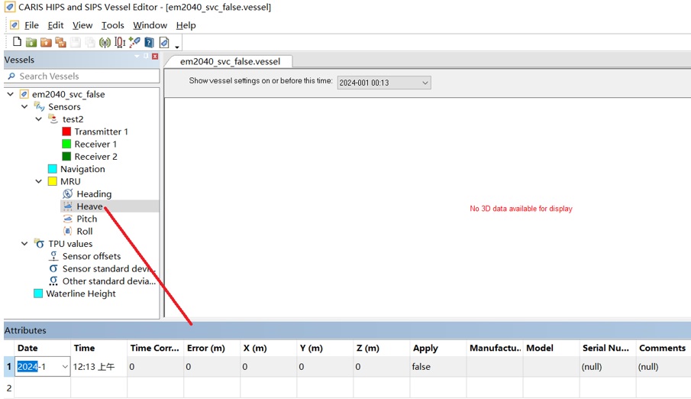This screenshot has width=691, height=399.
Task: Select Sensor standard deviation tree item
Action: (x=109, y=268)
